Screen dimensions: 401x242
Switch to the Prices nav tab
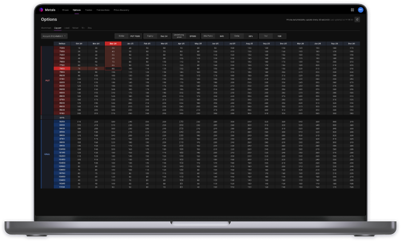coord(65,10)
